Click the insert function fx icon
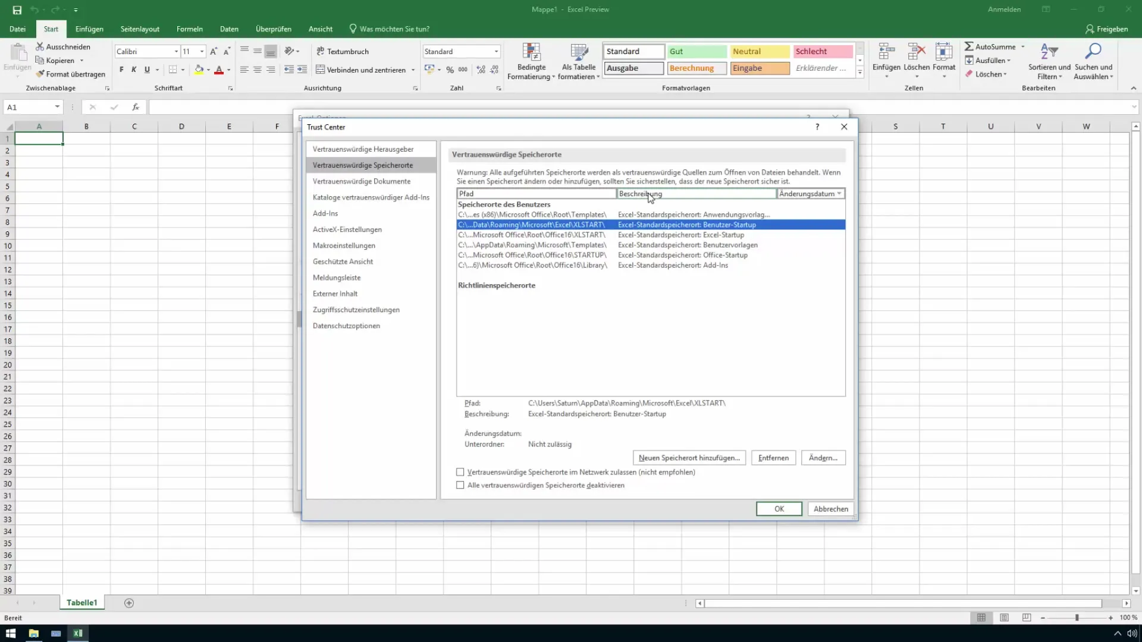 pos(136,107)
